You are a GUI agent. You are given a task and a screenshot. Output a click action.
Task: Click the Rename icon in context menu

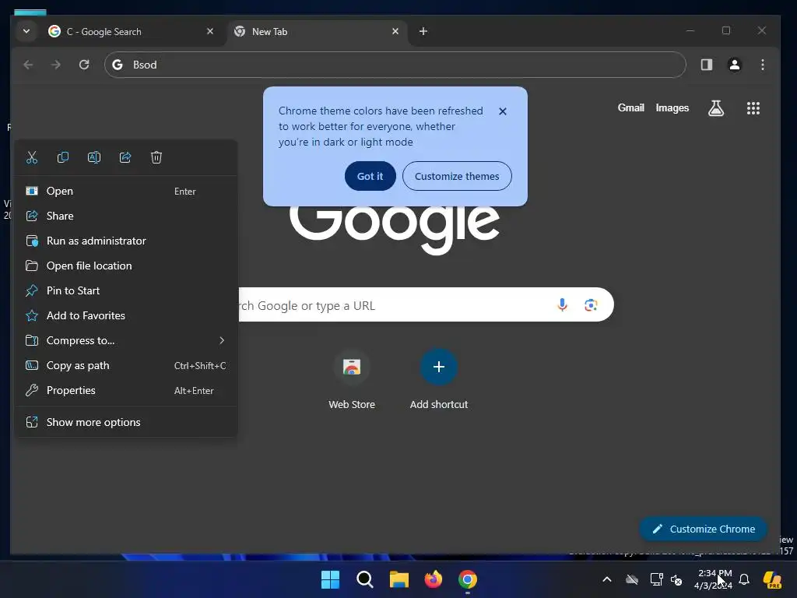pos(94,157)
